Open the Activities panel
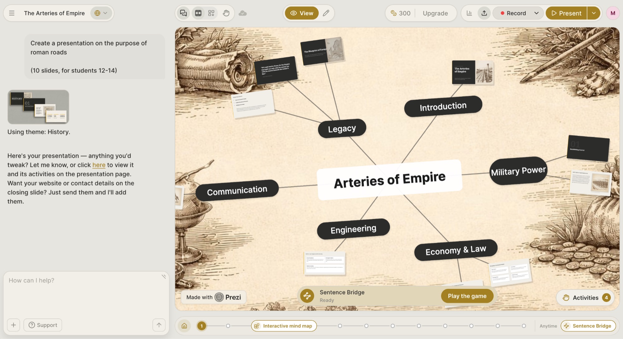The width and height of the screenshot is (623, 339). (x=586, y=298)
